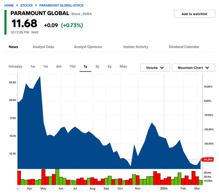This screenshot has height=195, width=219.
Task: Go to the HOME breadcrumb link
Action: pos(9,5)
